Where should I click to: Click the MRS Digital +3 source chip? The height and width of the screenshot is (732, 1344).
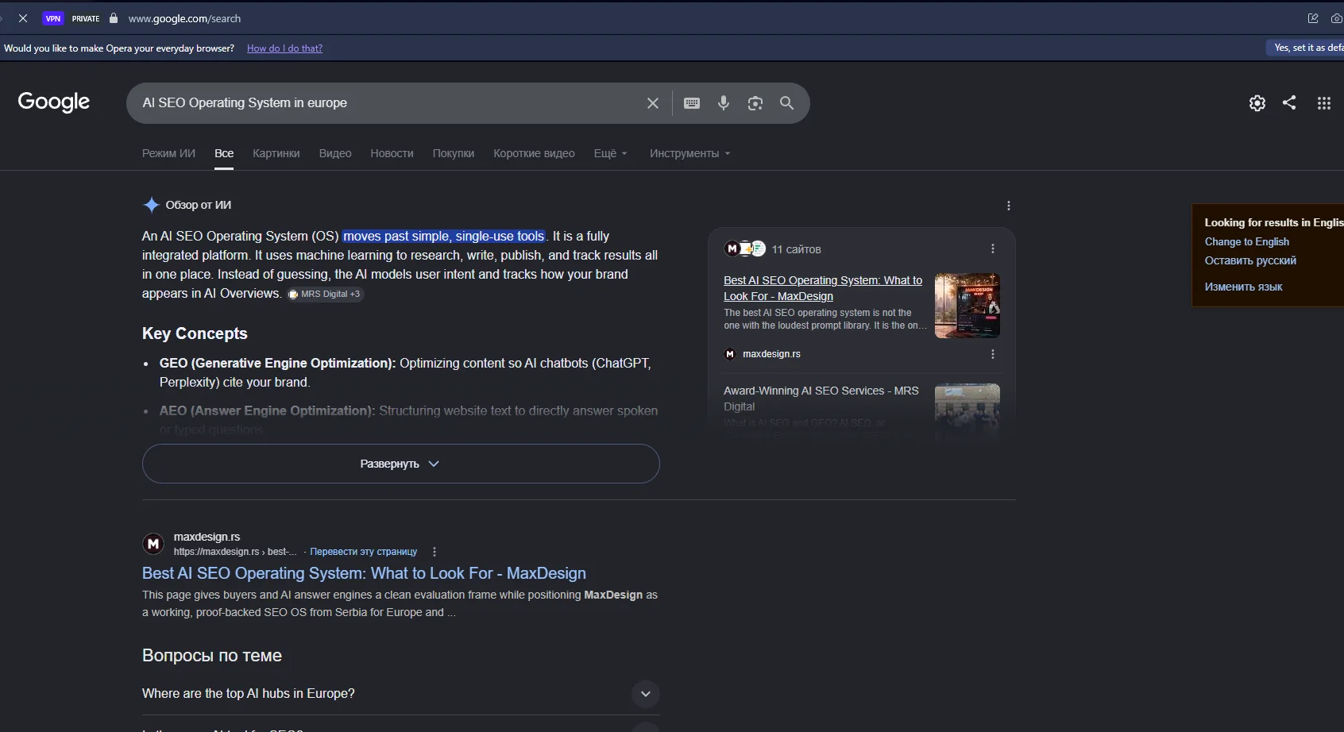pyautogui.click(x=325, y=294)
